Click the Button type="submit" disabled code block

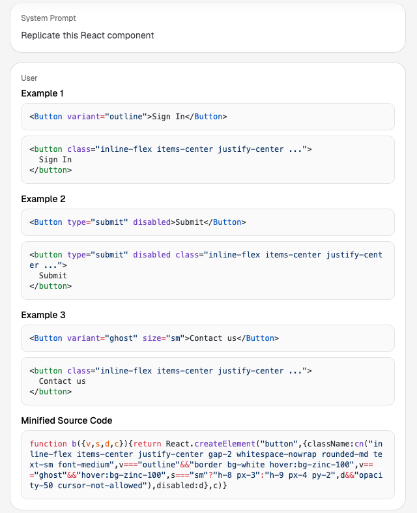coord(137,222)
